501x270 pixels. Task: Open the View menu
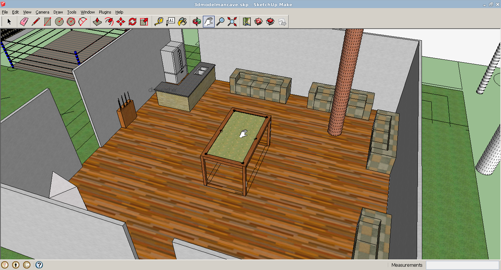click(x=27, y=12)
